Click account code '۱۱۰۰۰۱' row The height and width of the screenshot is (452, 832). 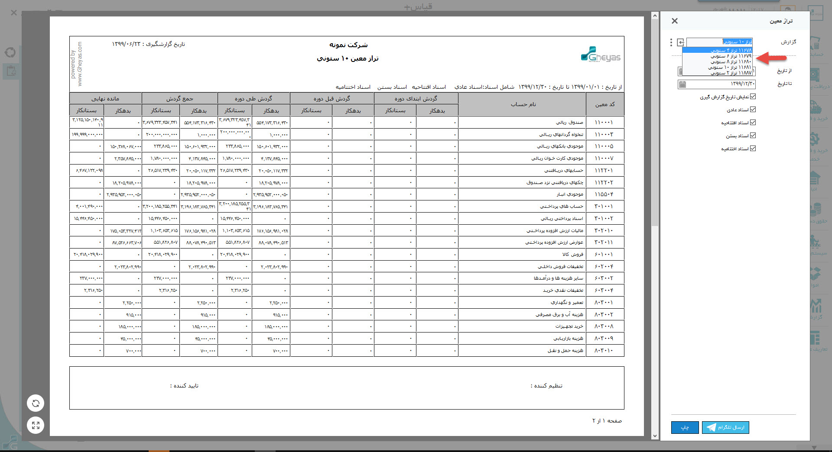tap(604, 123)
